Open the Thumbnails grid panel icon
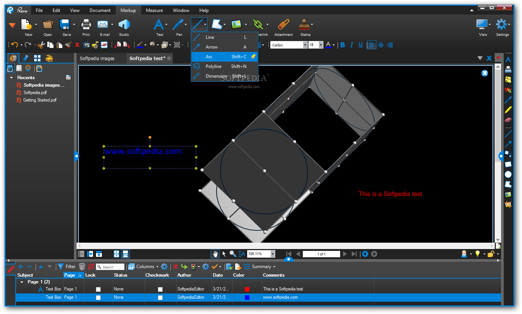522x314 pixels. [x=37, y=58]
